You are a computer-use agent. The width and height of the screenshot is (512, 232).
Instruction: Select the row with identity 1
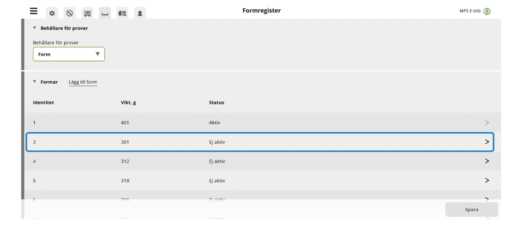click(263, 123)
